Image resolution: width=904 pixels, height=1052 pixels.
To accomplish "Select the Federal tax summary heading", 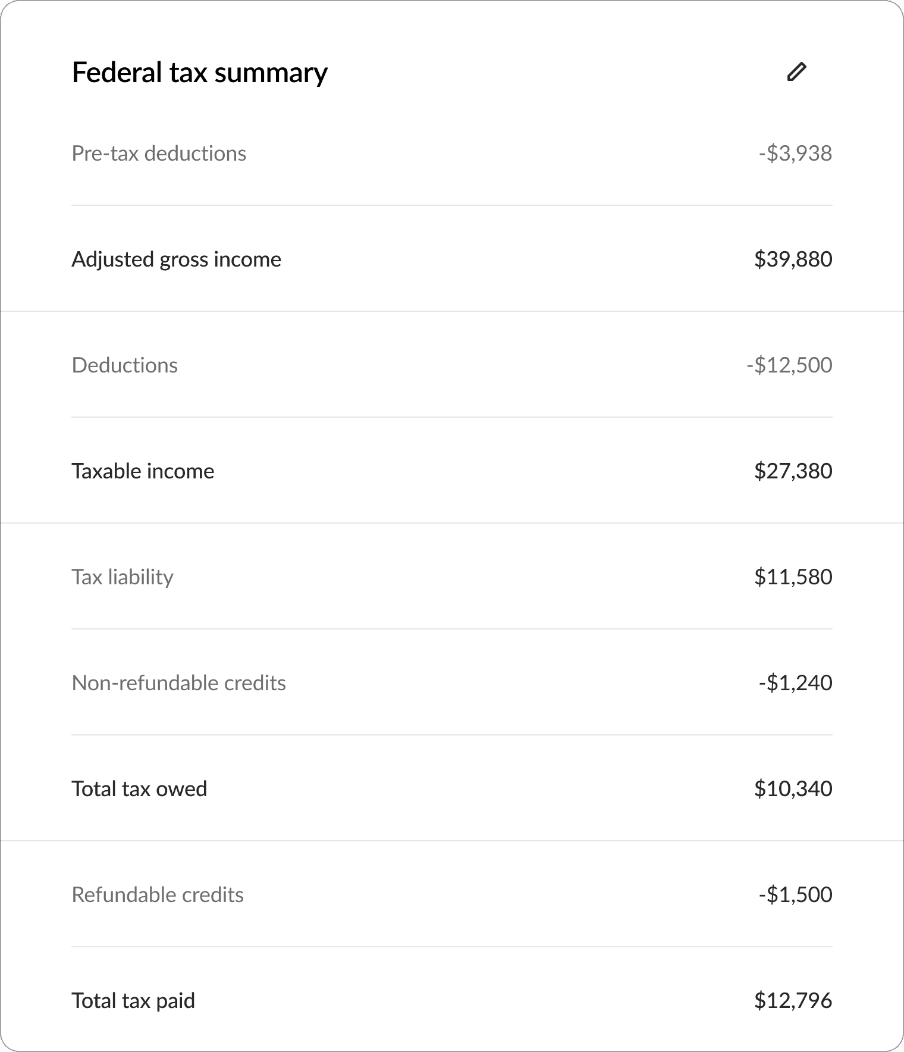I will pos(200,73).
